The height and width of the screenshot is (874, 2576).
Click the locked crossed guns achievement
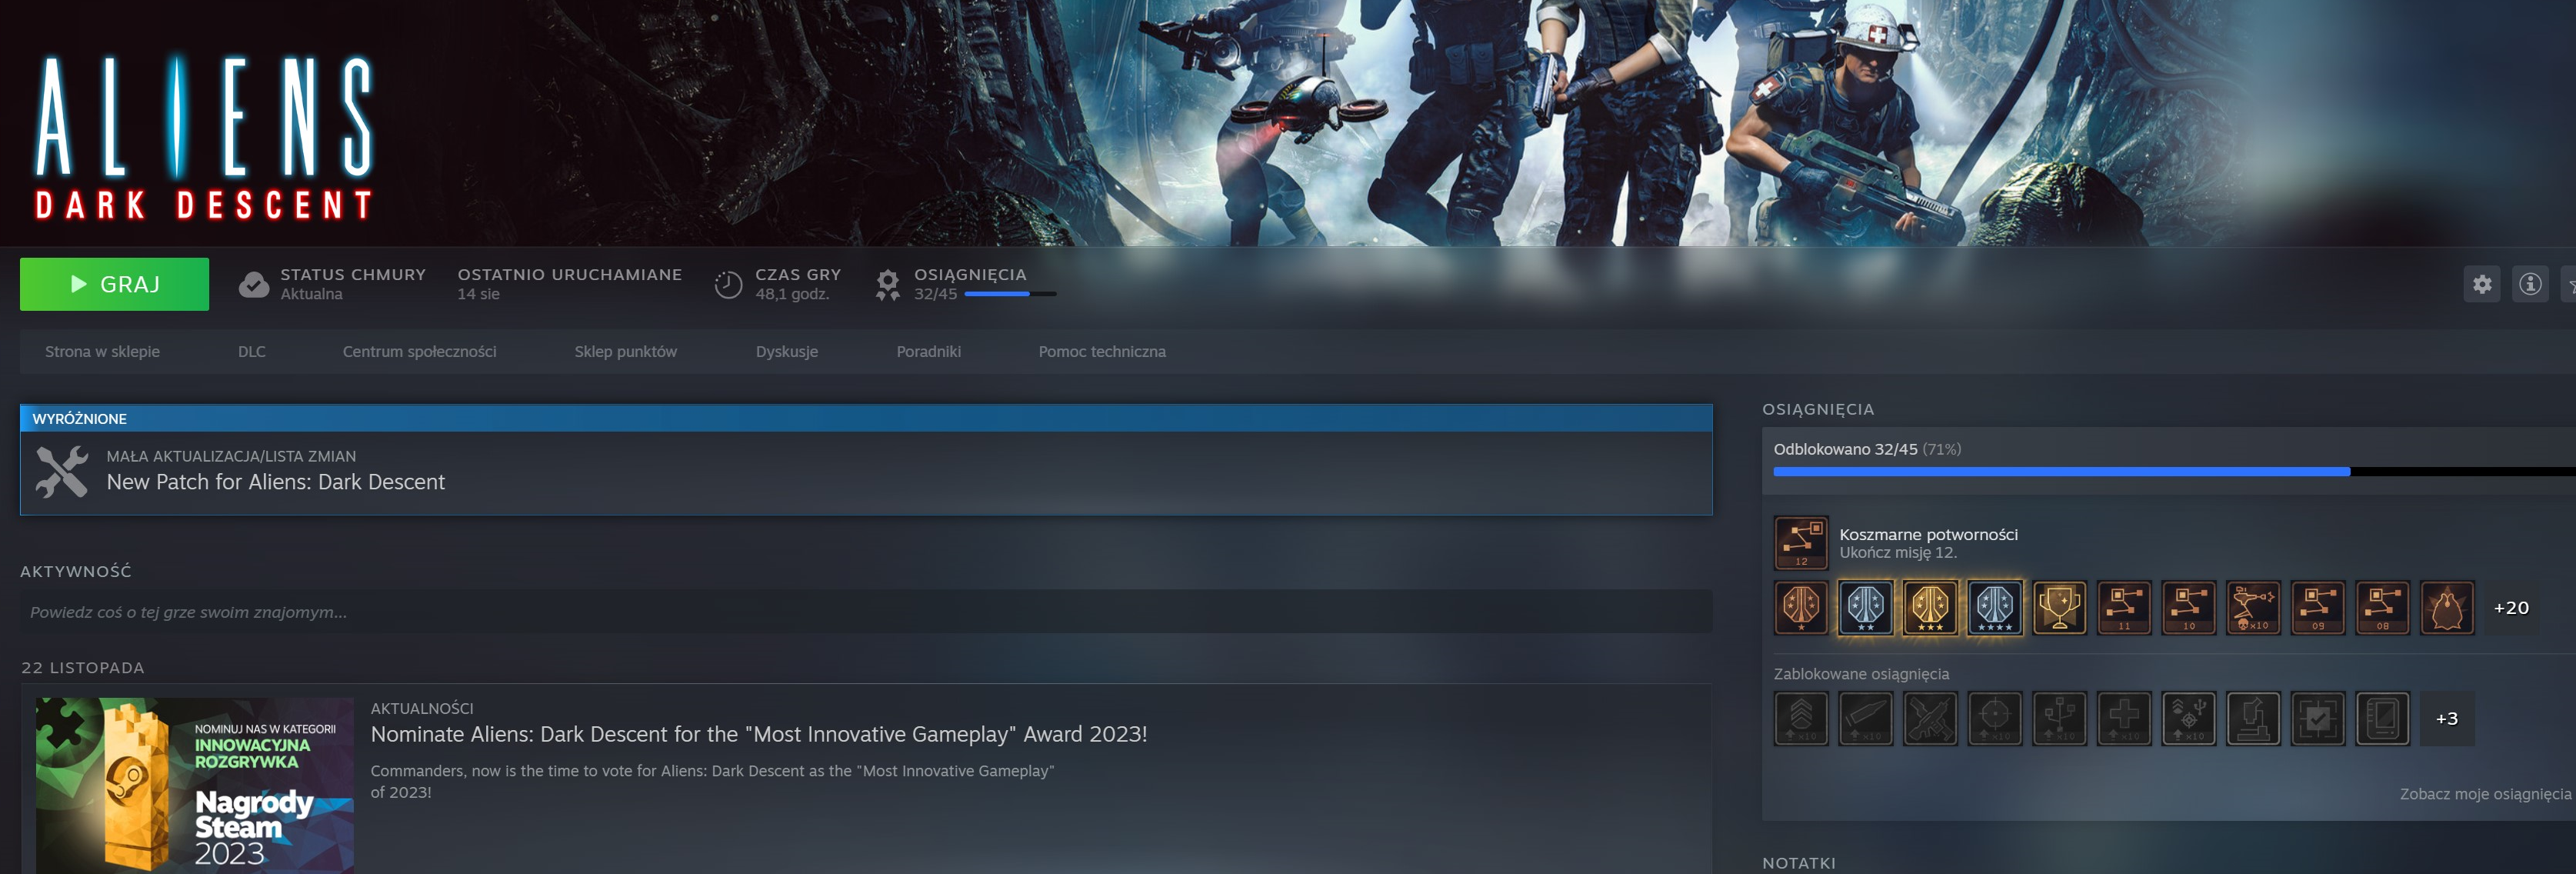[x=1930, y=718]
